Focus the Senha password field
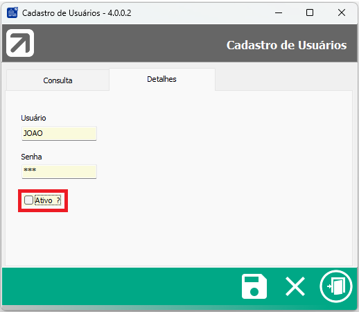This screenshot has width=359, height=312. tap(59, 171)
